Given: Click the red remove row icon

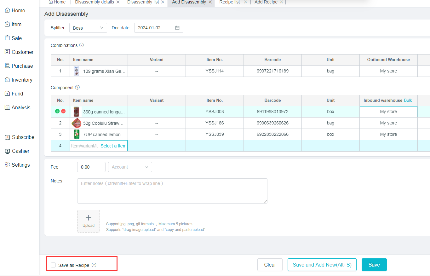Looking at the screenshot, I should [x=63, y=112].
